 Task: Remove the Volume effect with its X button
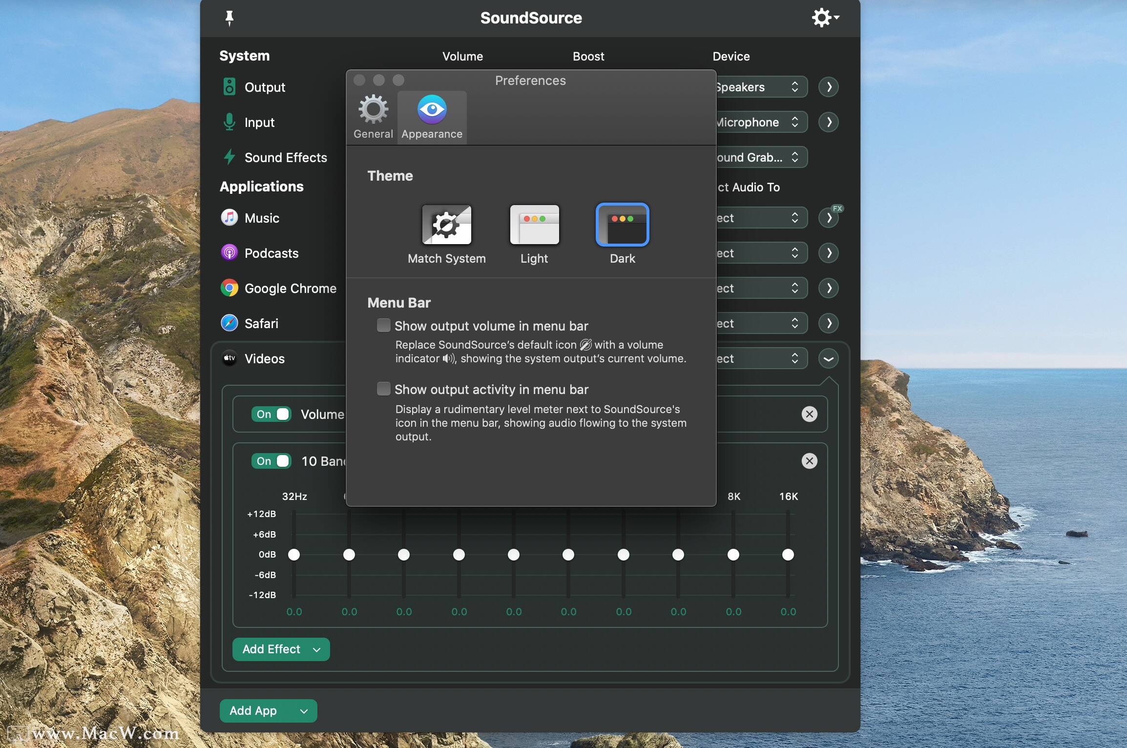tap(809, 414)
